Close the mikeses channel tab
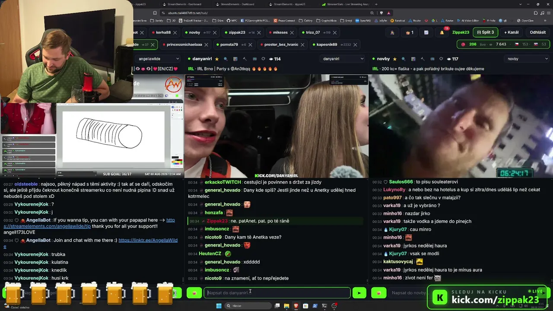The image size is (553, 311). 293,32
